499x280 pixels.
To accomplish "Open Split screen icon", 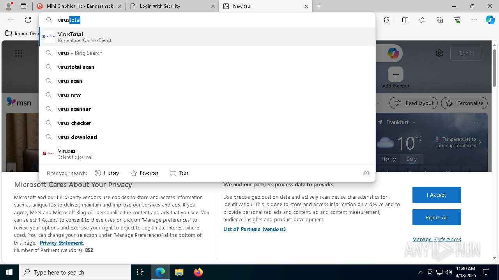I will pos(405,20).
